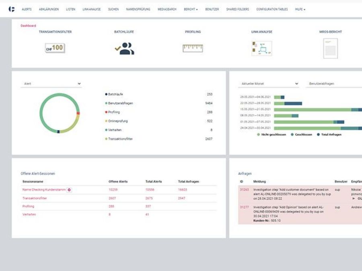Select Verhalten legend entry in donut chart
Viewport: 362px width, 271px height.
(x=113, y=130)
